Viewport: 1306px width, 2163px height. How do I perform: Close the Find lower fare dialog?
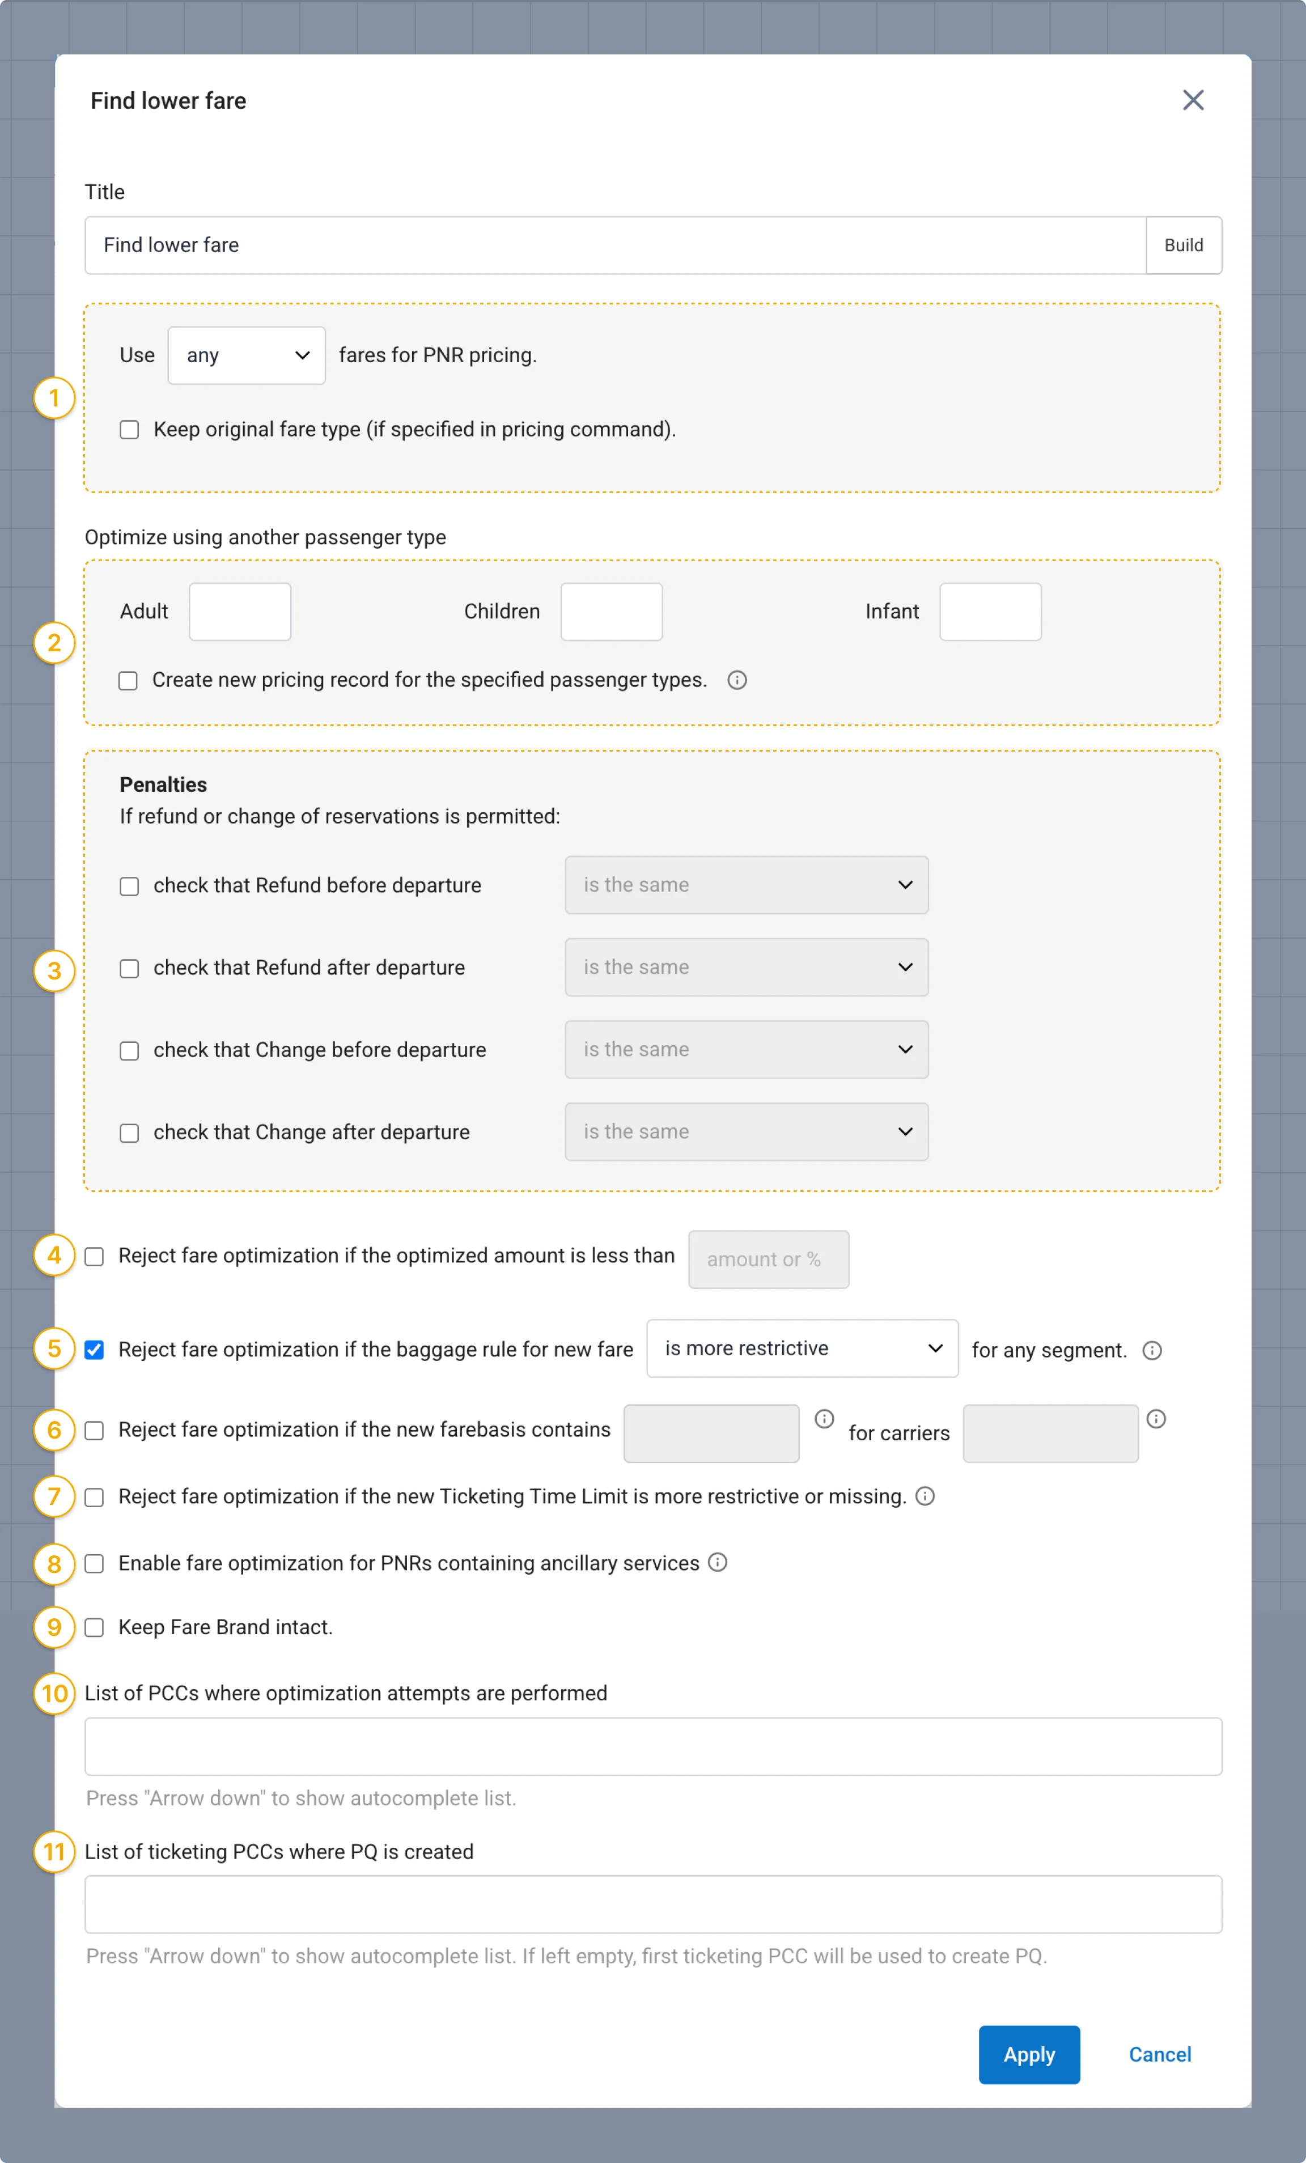tap(1193, 100)
